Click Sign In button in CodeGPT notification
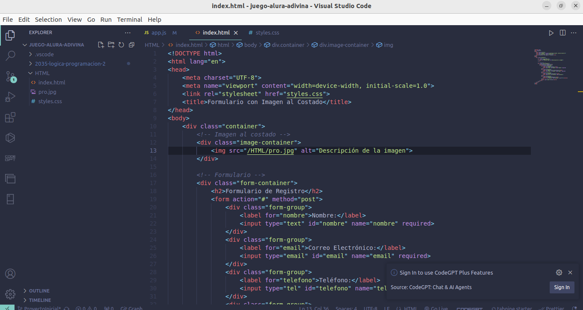The width and height of the screenshot is (583, 310). coord(562,287)
